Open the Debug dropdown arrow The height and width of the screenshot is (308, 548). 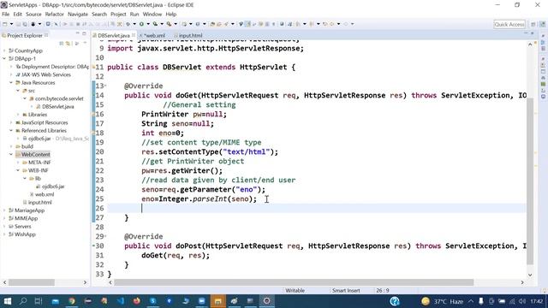pos(134,24)
